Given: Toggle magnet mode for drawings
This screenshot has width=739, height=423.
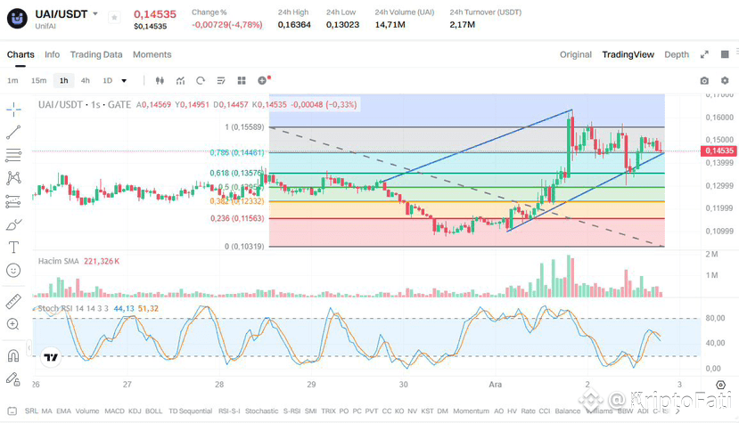Looking at the screenshot, I should (13, 355).
